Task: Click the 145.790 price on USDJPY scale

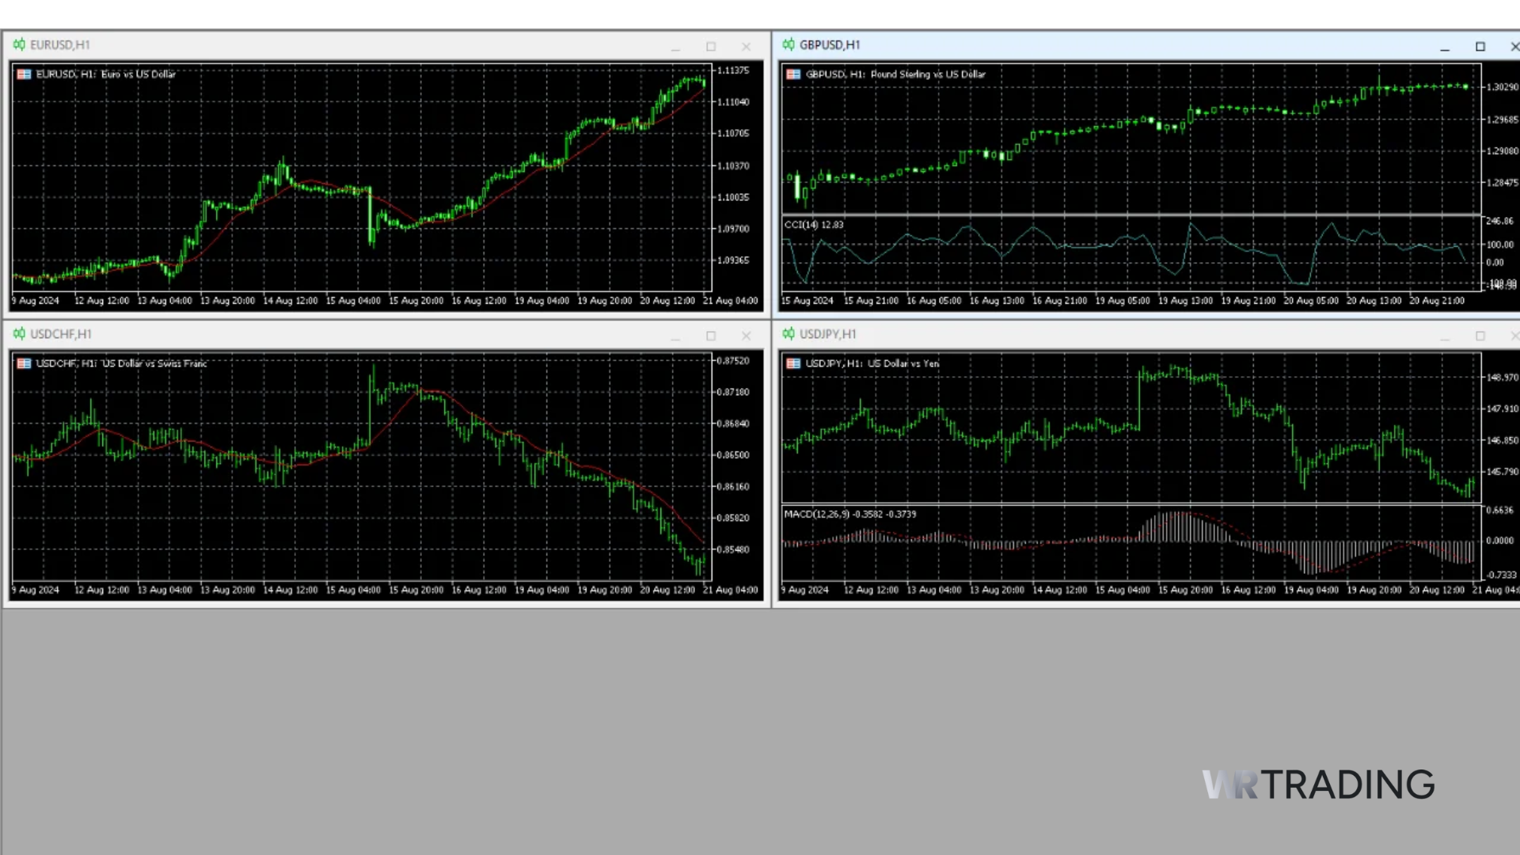Action: coord(1503,472)
